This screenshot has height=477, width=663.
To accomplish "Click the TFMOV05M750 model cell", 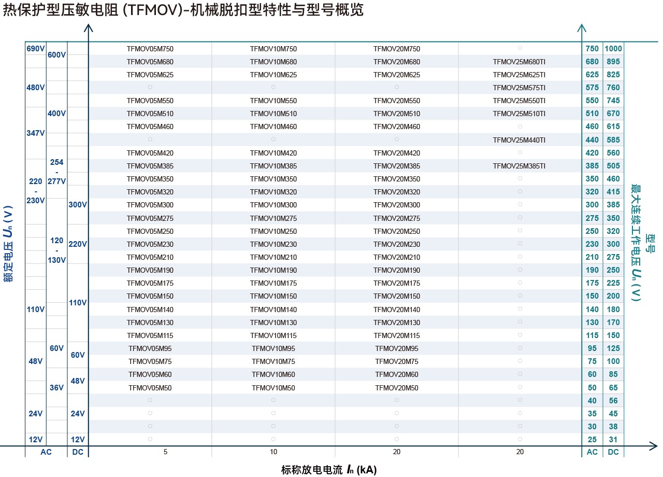I will (150, 49).
